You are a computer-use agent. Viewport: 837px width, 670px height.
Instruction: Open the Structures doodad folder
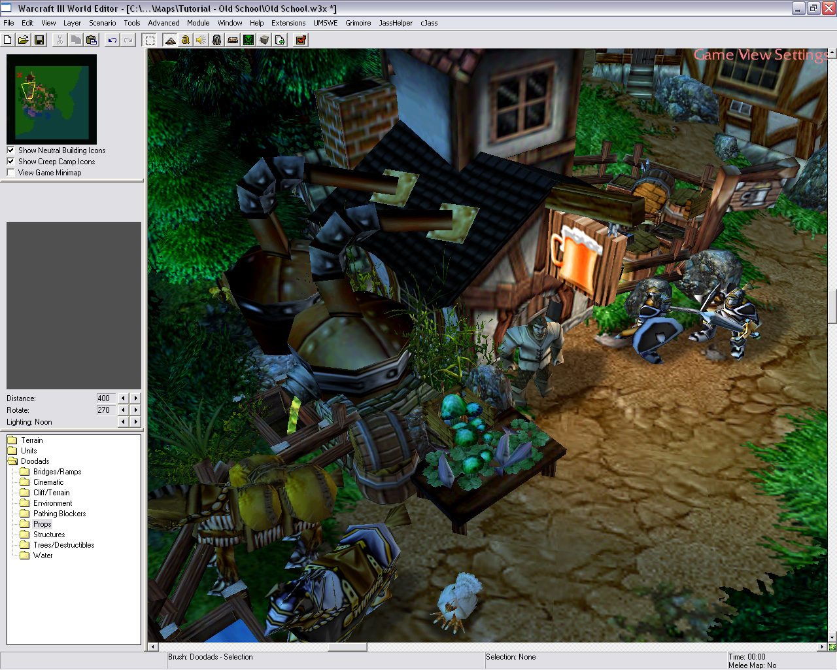49,535
